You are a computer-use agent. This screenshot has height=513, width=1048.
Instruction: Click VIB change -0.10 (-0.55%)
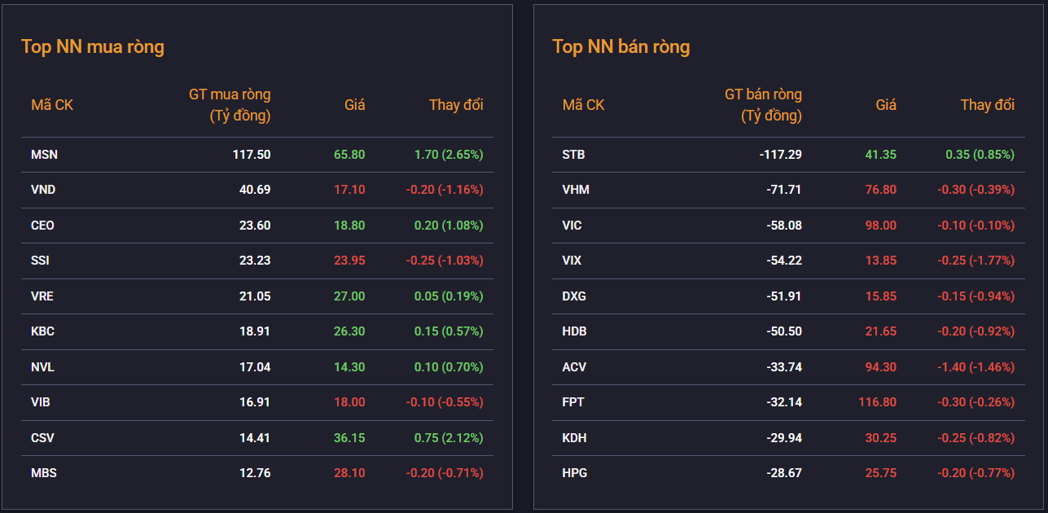coord(445,402)
